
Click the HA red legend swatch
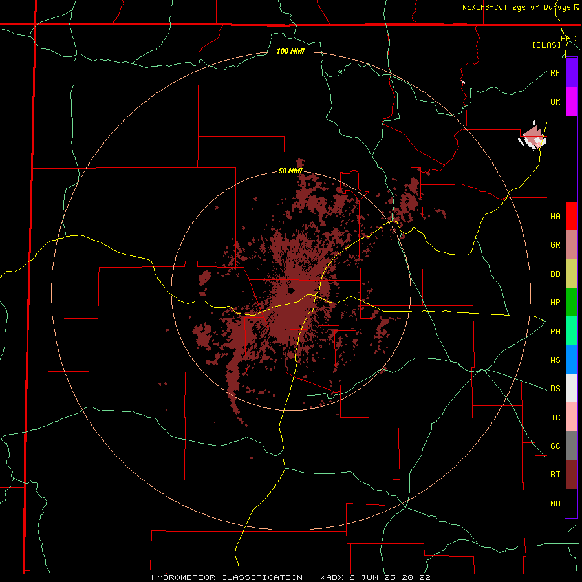(571, 216)
